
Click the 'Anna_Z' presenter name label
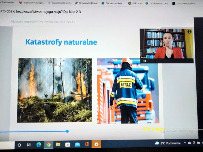(x=144, y=57)
